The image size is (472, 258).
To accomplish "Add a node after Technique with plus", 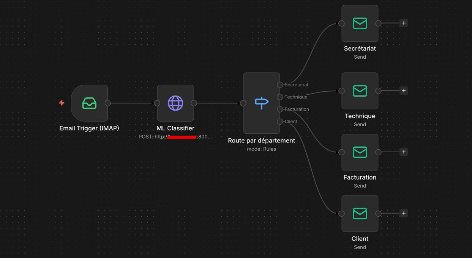I will [404, 91].
